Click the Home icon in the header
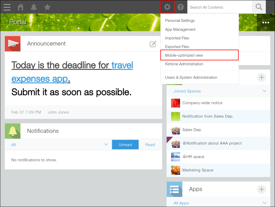Viewport: 275px width, 207px height. (x=20, y=7)
